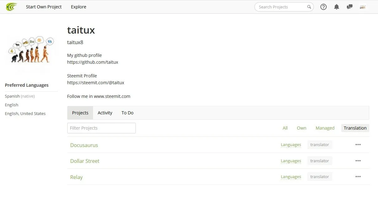Open the Dollar Street project
The width and height of the screenshot is (378, 207).
point(85,161)
